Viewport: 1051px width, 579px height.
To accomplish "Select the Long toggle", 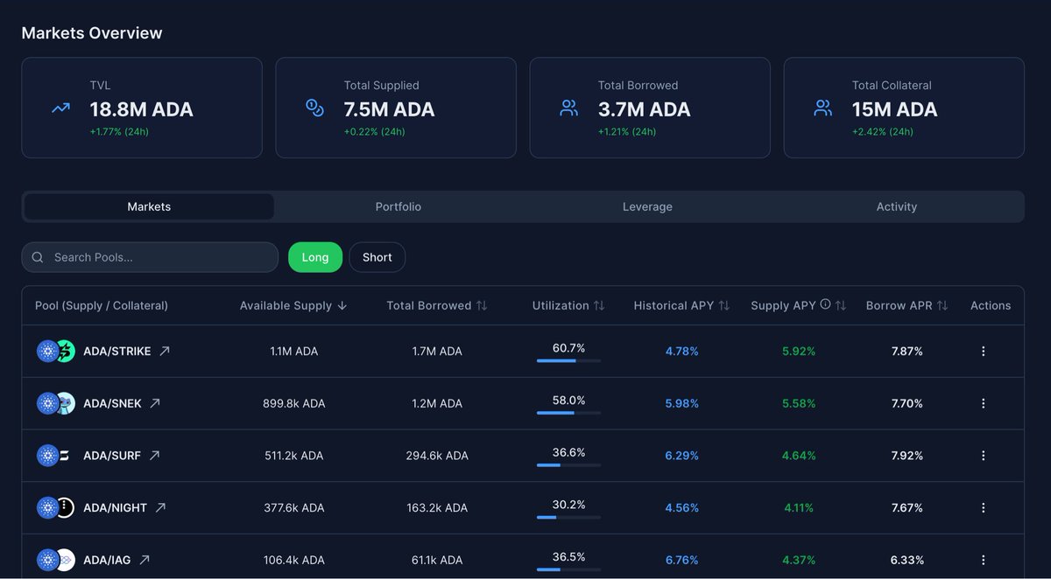I will point(315,257).
